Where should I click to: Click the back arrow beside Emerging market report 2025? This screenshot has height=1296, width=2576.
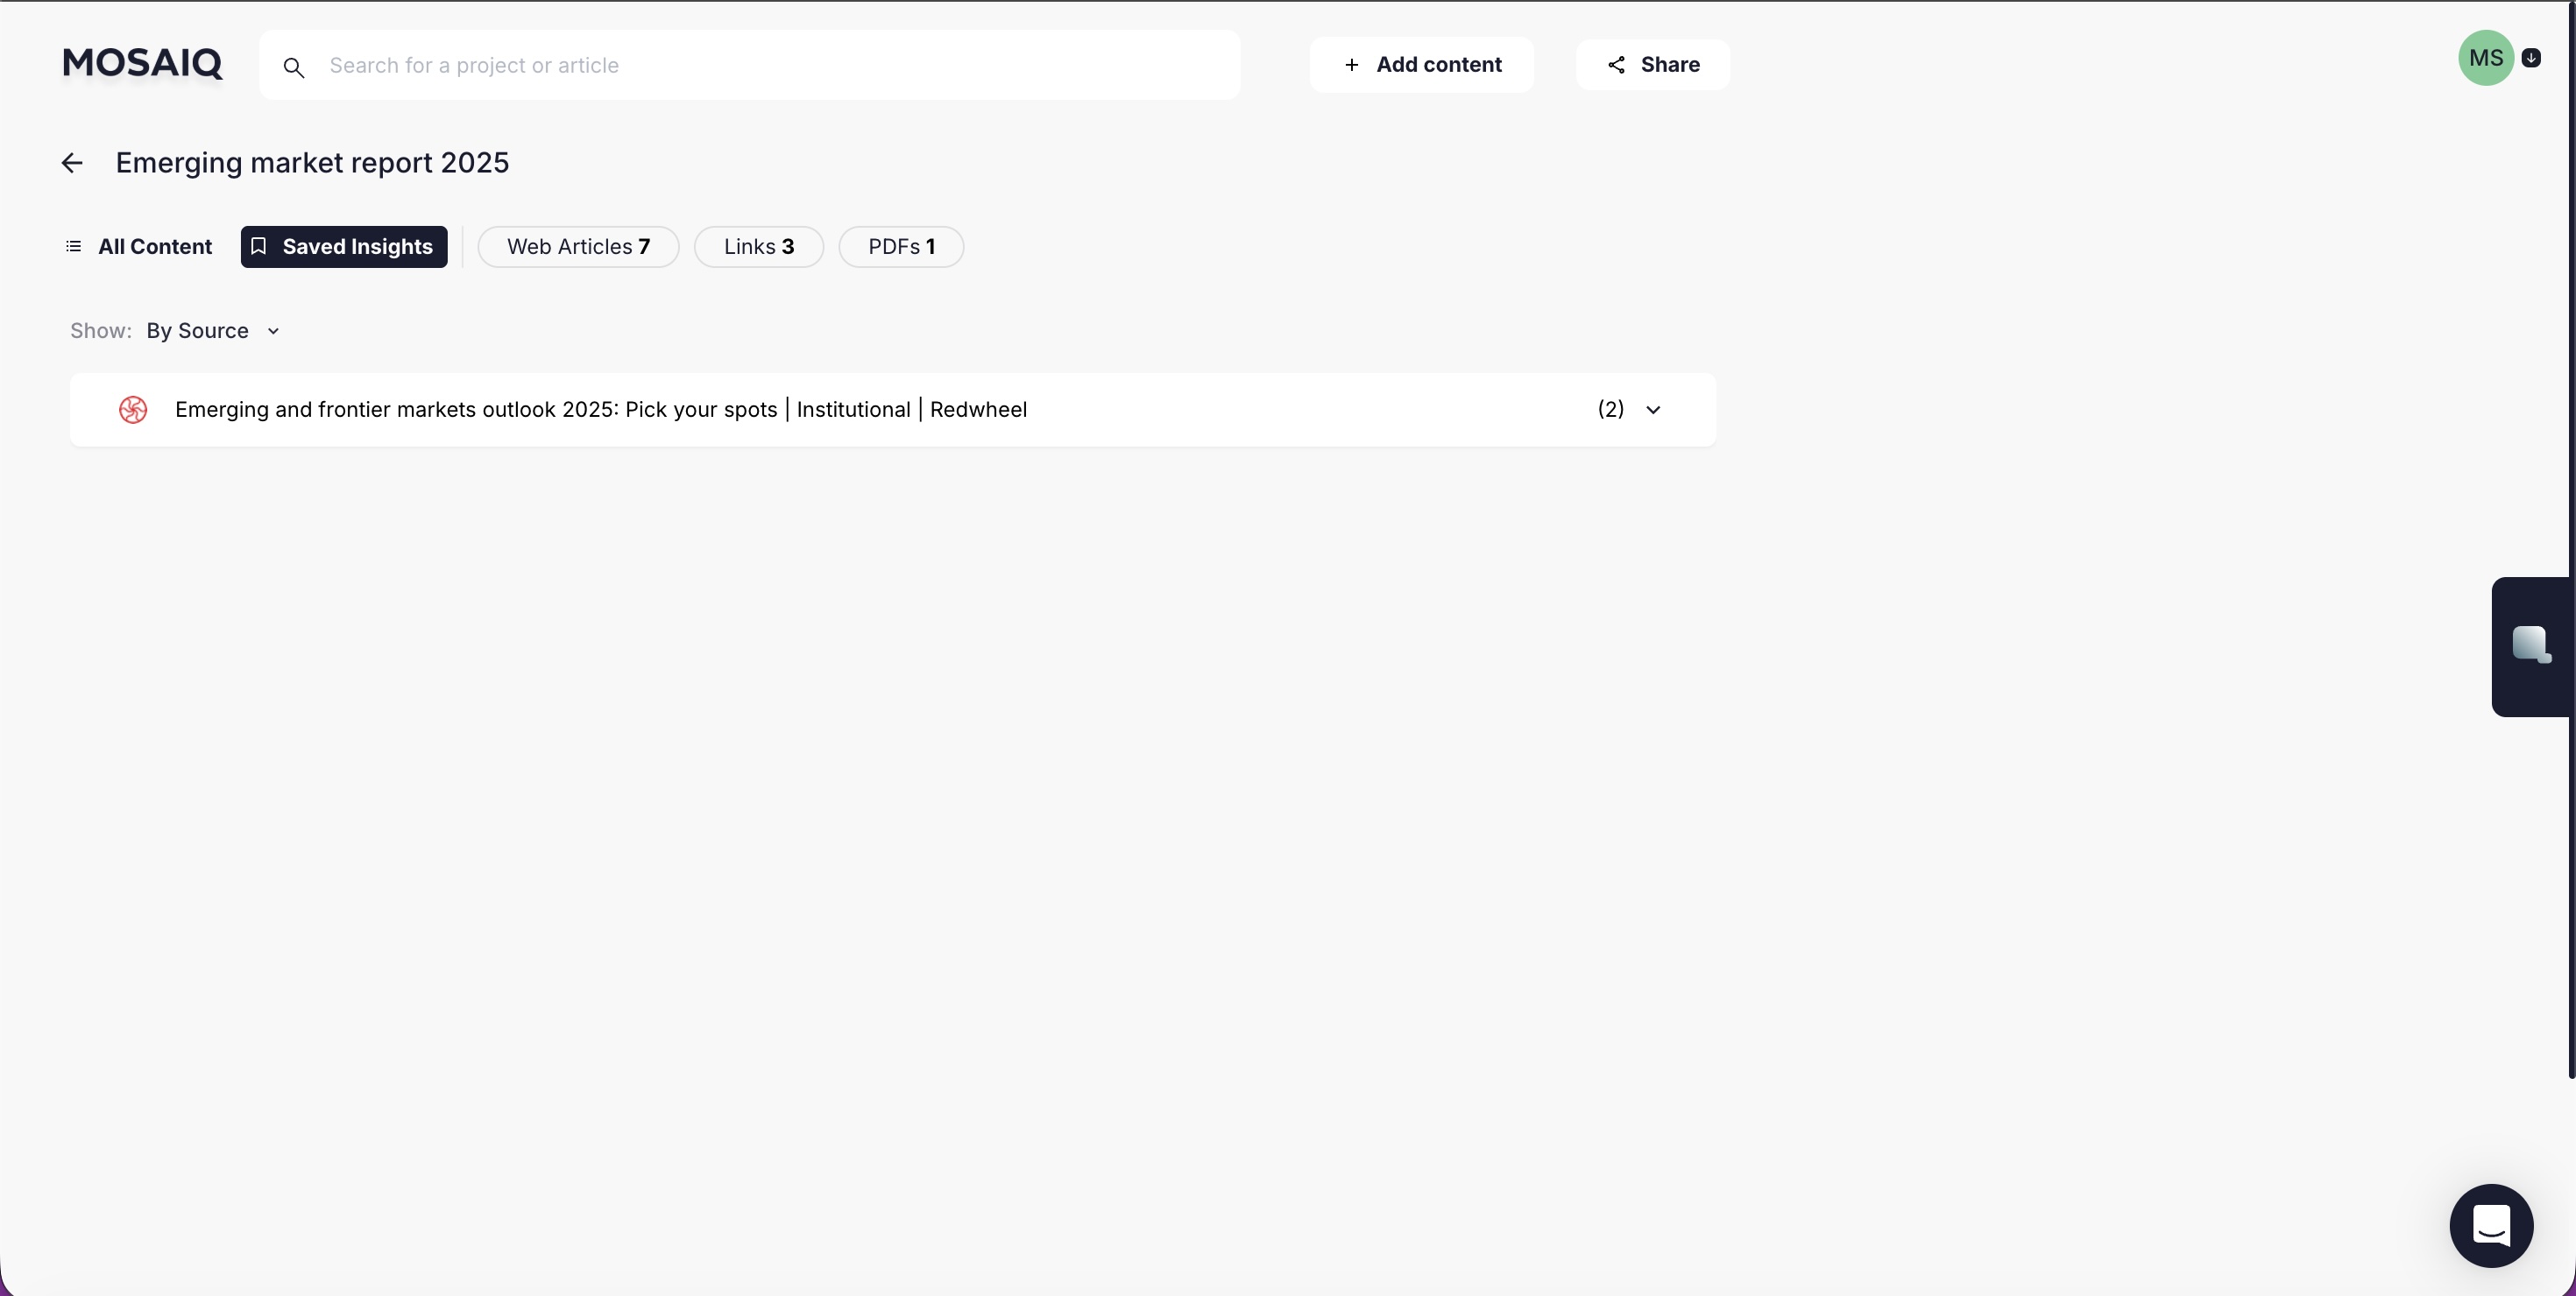click(x=71, y=162)
